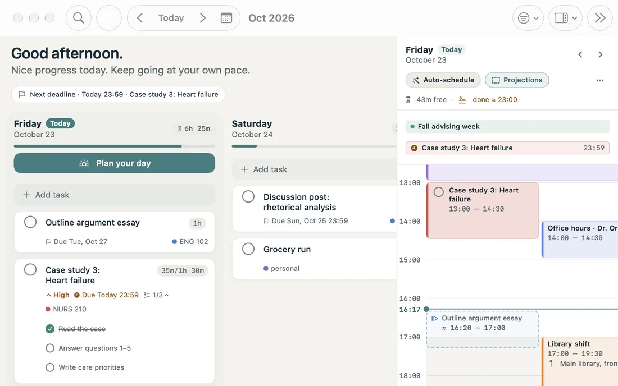Click the Friday Today badge in the column header

60,123
